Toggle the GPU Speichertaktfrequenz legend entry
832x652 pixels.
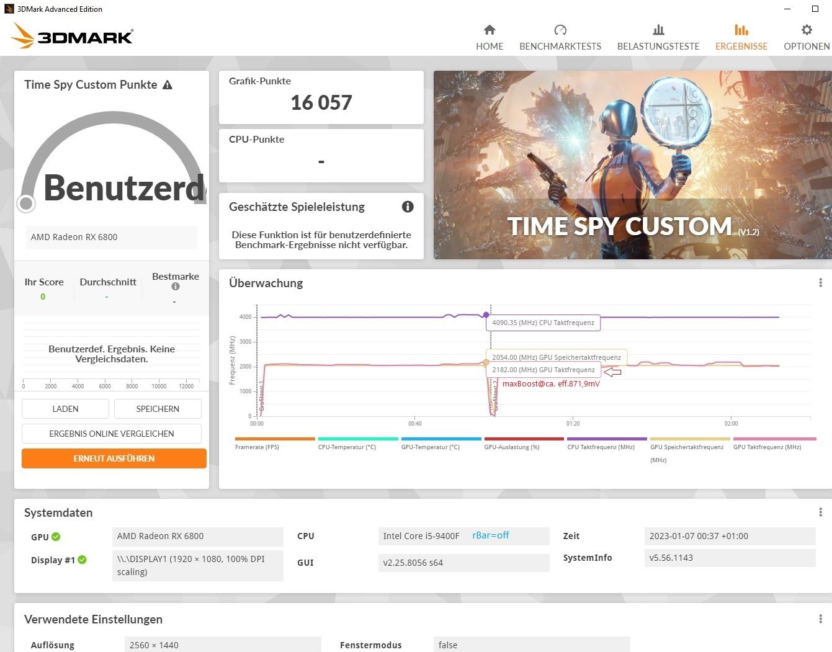(x=690, y=450)
